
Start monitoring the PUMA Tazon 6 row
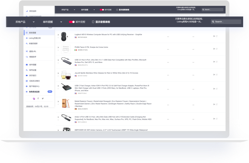[214, 49]
